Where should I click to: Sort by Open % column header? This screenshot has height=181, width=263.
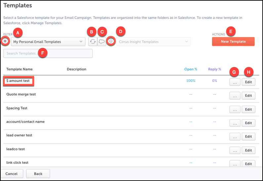tap(191, 69)
